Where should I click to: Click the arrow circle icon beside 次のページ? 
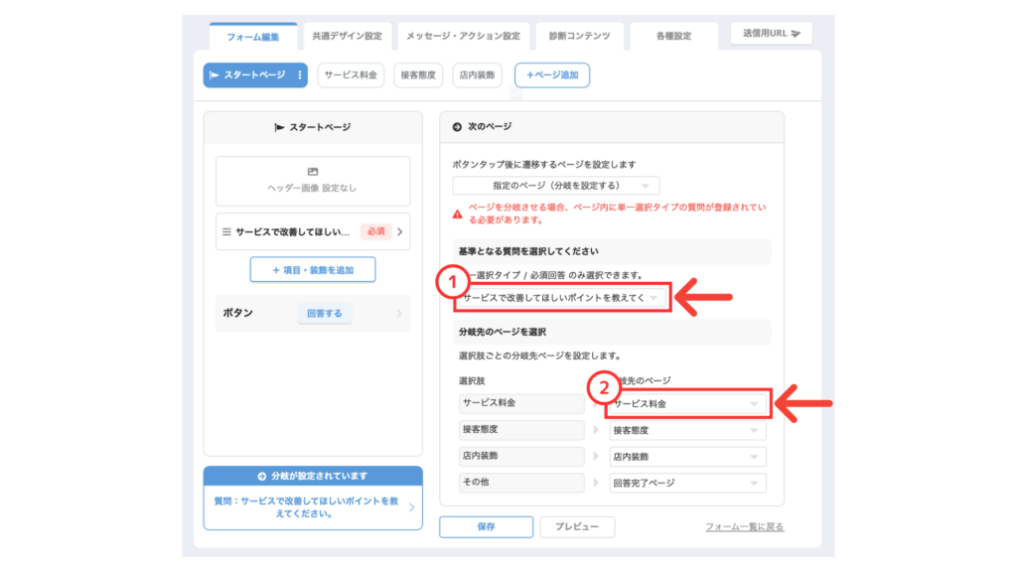click(457, 127)
